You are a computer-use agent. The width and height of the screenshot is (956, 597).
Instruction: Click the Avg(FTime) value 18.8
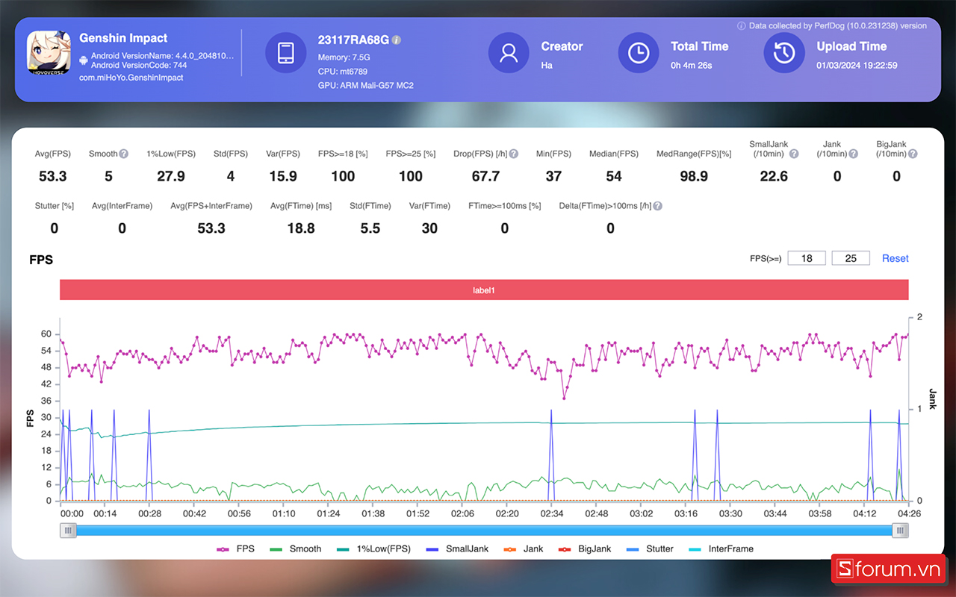[x=301, y=229]
